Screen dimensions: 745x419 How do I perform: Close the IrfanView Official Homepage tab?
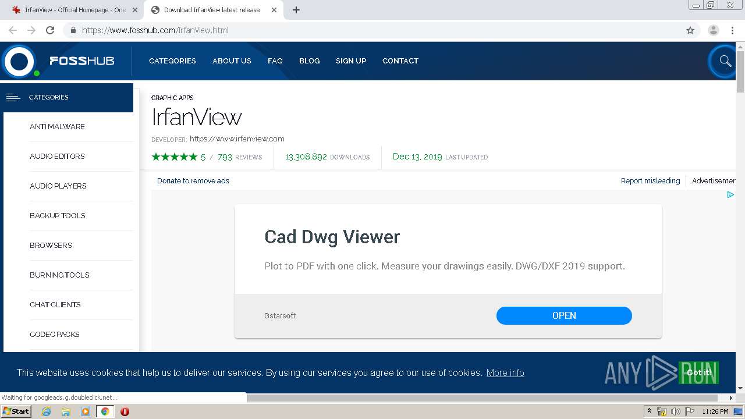[x=135, y=10]
